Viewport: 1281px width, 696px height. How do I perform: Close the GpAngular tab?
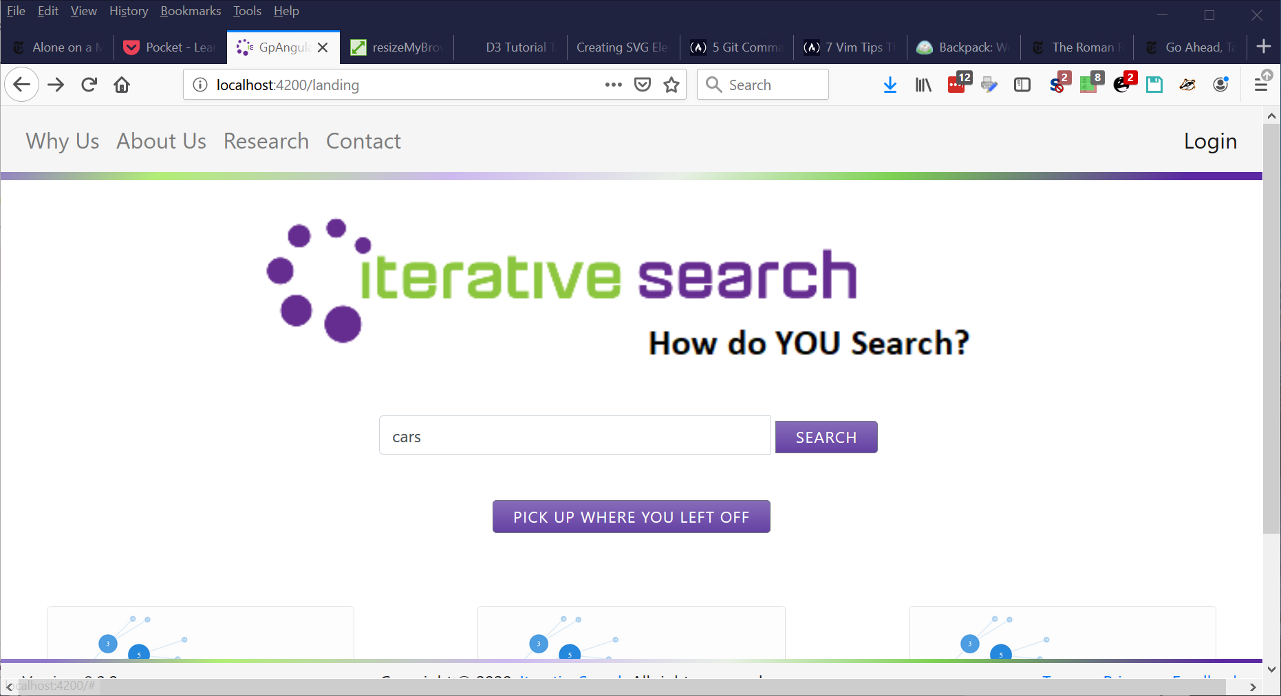(x=323, y=47)
